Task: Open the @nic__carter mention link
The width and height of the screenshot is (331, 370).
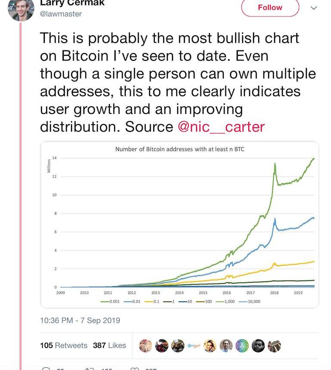Action: [221, 127]
